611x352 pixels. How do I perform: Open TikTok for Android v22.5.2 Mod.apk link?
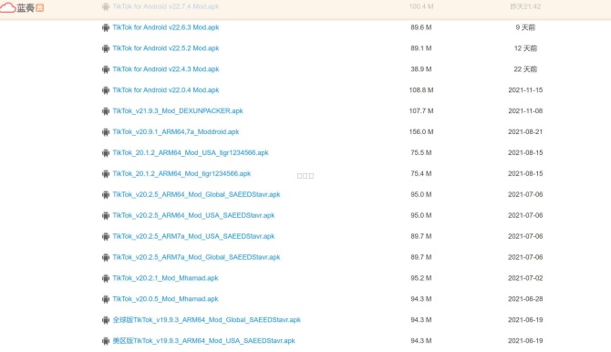pyautogui.click(x=166, y=48)
